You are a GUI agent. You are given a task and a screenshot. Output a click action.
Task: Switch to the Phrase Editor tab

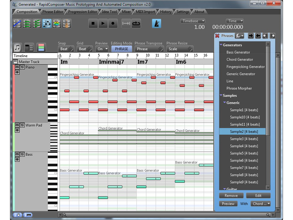53,12
